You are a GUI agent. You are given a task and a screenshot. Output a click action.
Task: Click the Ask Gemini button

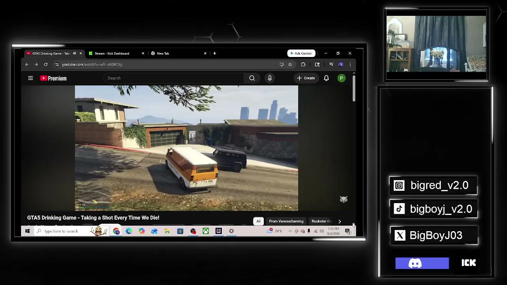(301, 53)
